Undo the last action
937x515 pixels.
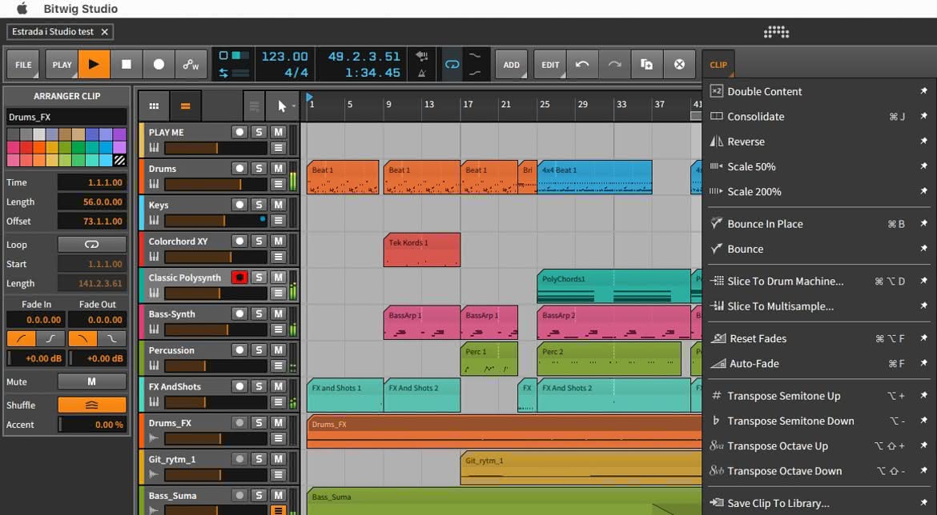coord(582,65)
